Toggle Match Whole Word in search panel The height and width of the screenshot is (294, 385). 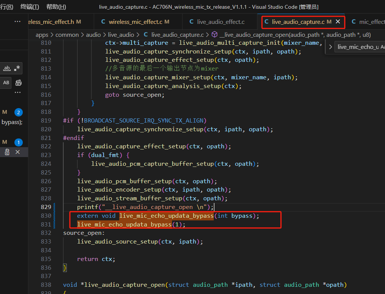click(x=7, y=68)
